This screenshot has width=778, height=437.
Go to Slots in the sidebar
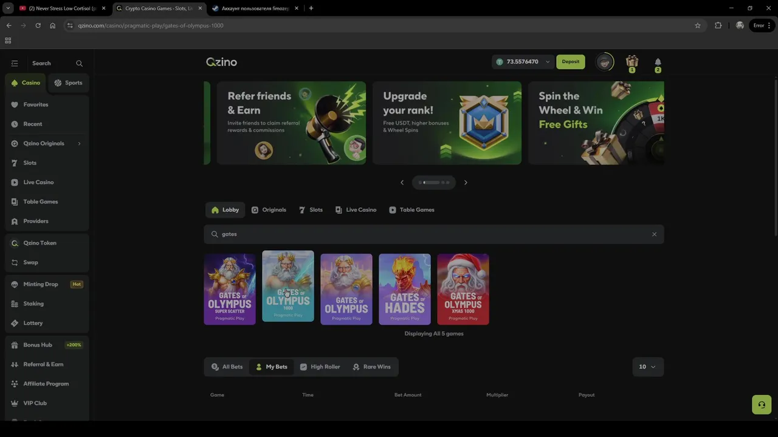pos(47,163)
